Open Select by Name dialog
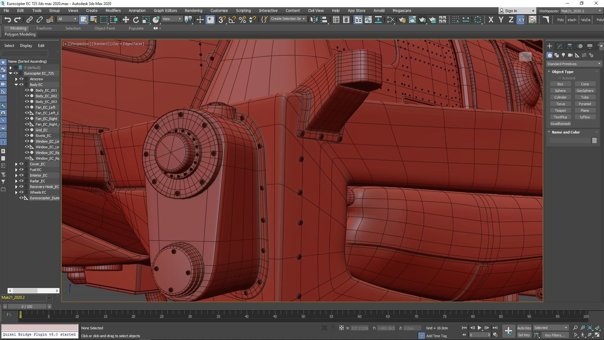The image size is (604, 340). (93, 20)
